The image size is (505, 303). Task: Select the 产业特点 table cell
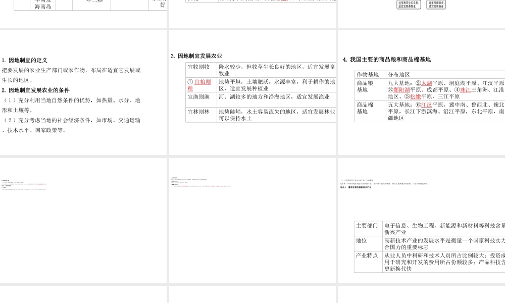click(x=368, y=262)
